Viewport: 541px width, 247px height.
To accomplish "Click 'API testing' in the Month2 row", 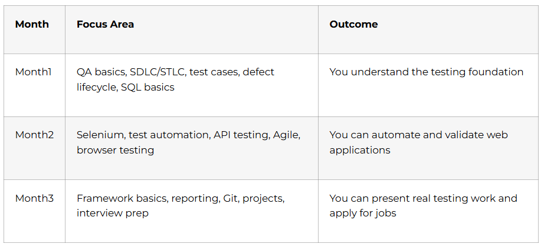I will click(x=241, y=135).
